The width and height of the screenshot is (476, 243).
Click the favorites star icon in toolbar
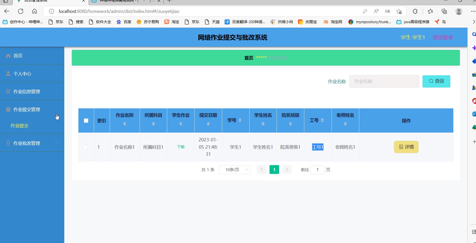click(430, 11)
